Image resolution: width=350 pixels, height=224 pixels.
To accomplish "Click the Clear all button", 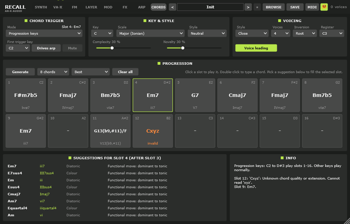I will (x=125, y=72).
